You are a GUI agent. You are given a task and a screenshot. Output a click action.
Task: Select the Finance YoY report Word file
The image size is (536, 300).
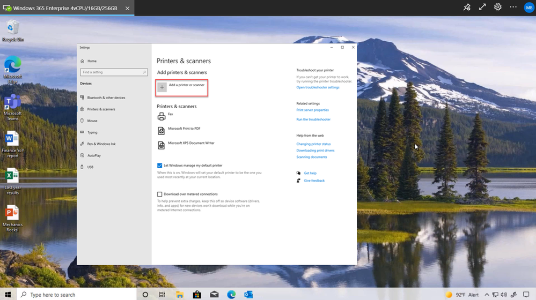(13, 144)
